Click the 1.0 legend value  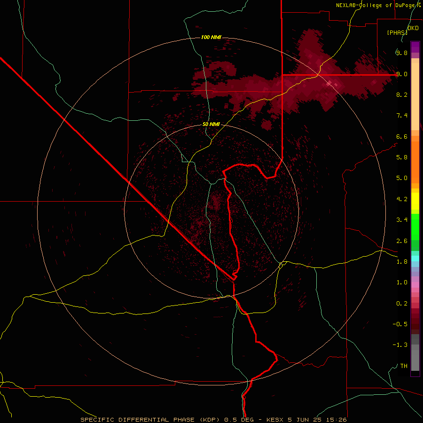pos(402,282)
